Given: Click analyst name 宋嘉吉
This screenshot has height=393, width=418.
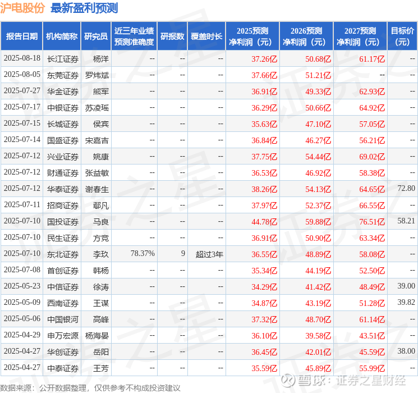Looking at the screenshot, I should pos(97,140).
